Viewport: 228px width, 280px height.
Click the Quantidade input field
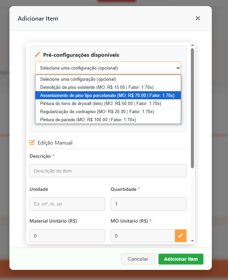148,204
